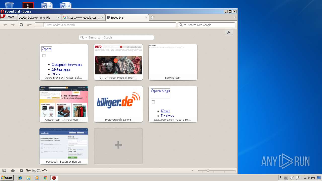Launch Google Chrome from taskbar
Viewport: 322px width, 181px height.
click(45, 178)
